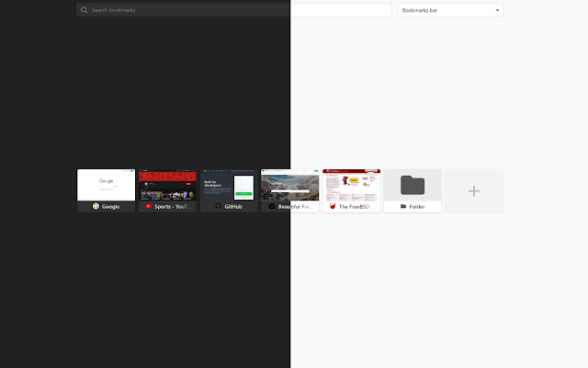The width and height of the screenshot is (588, 368).
Task: Open the Bookmarks bar dropdown
Action: click(450, 10)
